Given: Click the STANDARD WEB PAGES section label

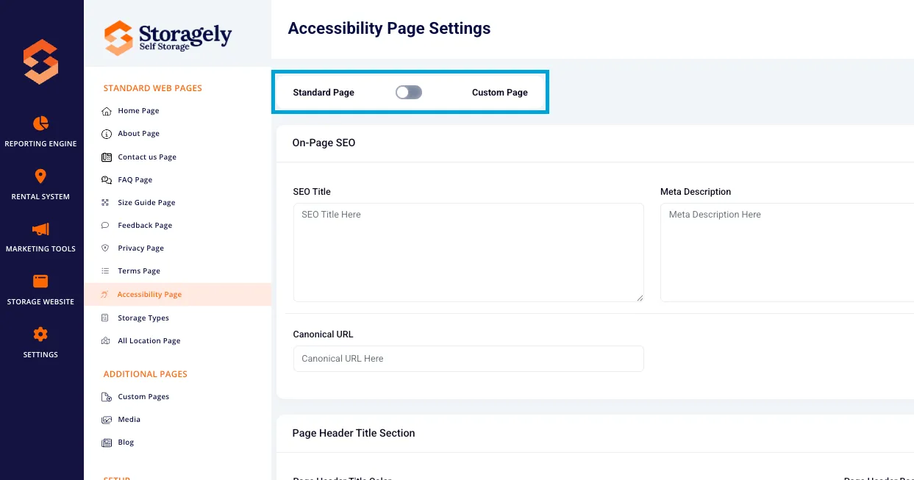Looking at the screenshot, I should point(153,88).
